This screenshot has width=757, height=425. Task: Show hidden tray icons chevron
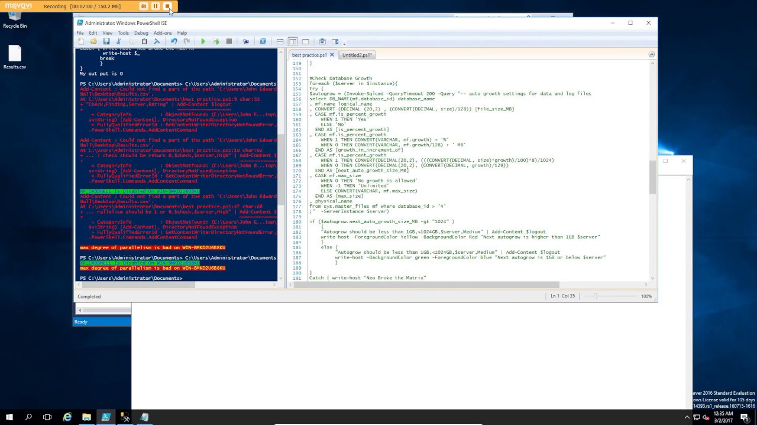pos(686,417)
